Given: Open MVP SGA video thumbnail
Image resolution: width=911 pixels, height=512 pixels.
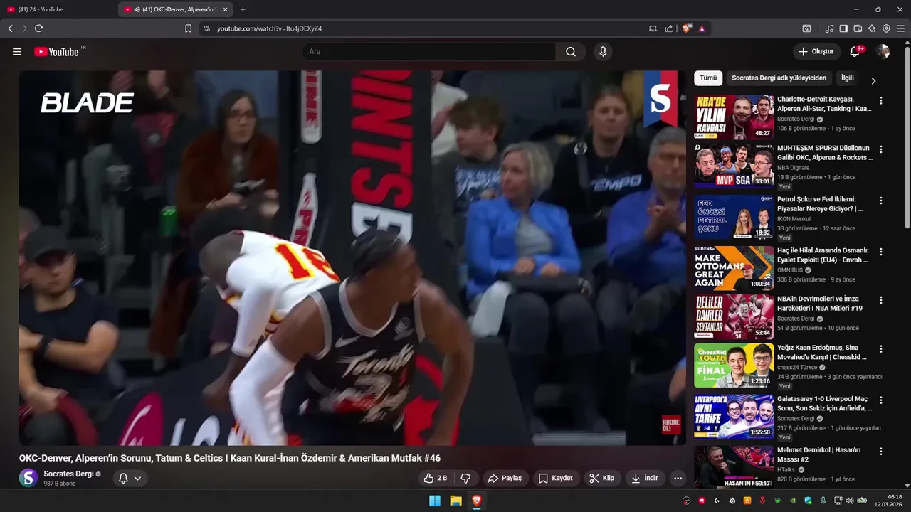Looking at the screenshot, I should [x=734, y=166].
